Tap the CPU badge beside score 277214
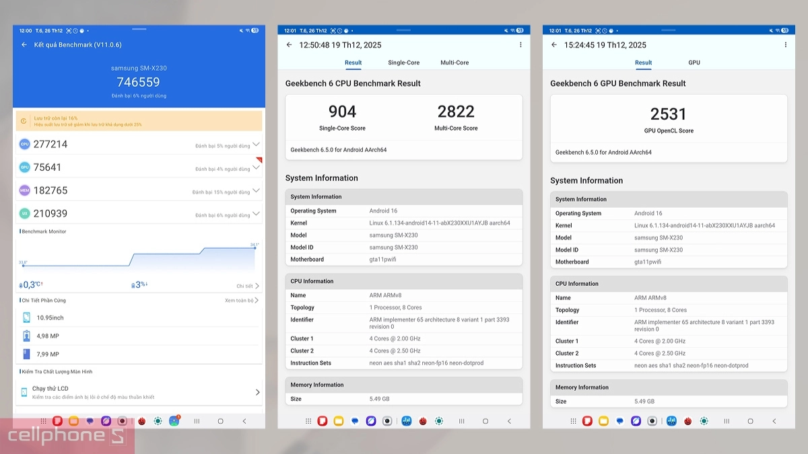The image size is (808, 454). pos(25,144)
